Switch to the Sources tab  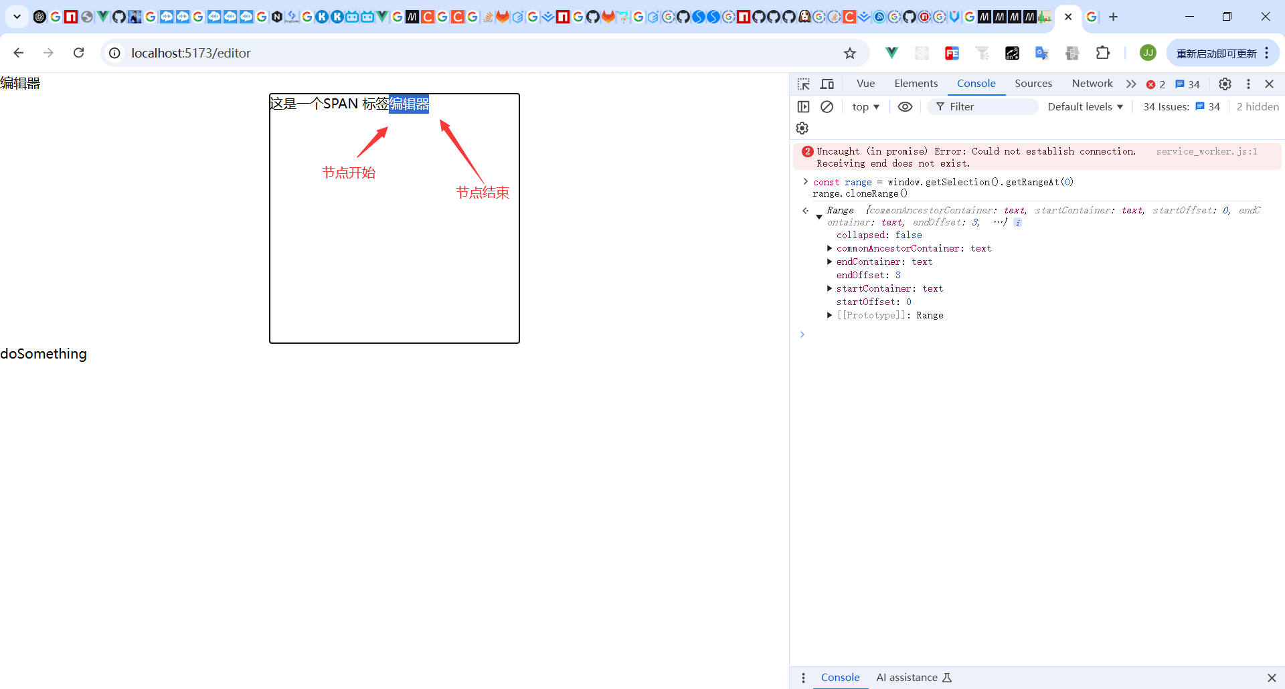1033,84
